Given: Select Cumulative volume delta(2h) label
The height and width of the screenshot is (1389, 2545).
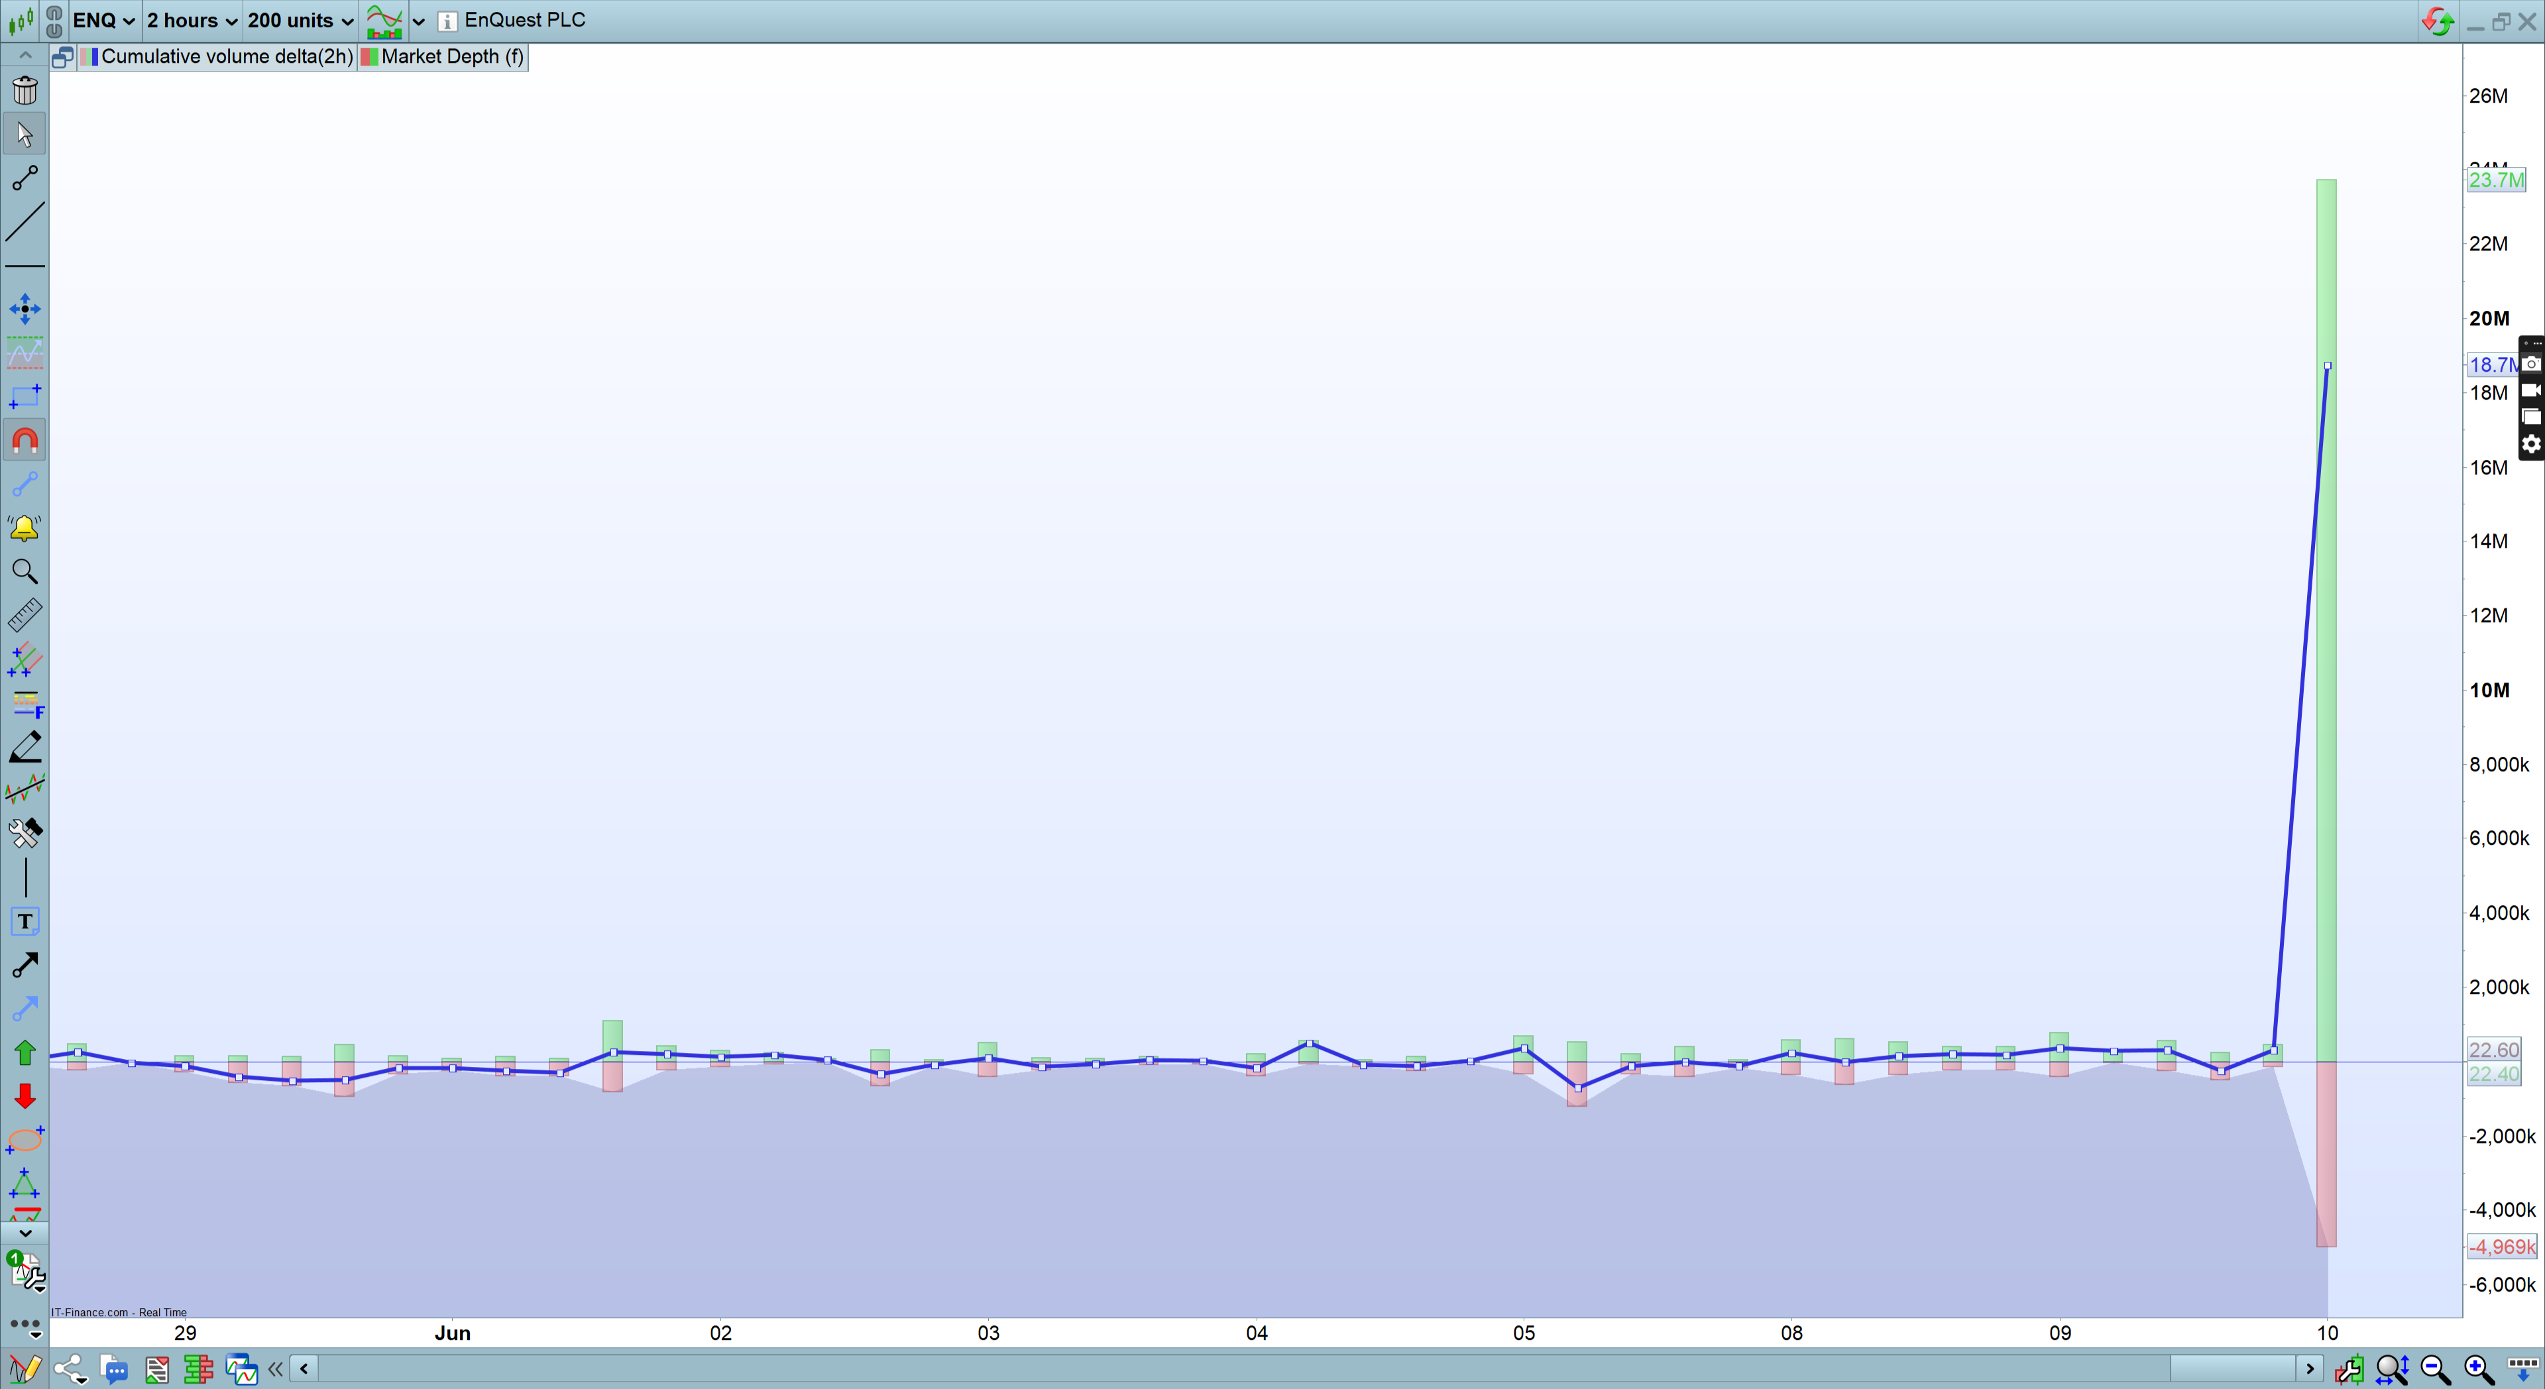Looking at the screenshot, I should (226, 56).
